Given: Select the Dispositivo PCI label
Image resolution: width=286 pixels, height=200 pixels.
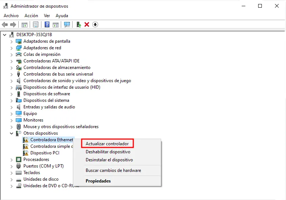Looking at the screenshot, I should click(45, 153).
